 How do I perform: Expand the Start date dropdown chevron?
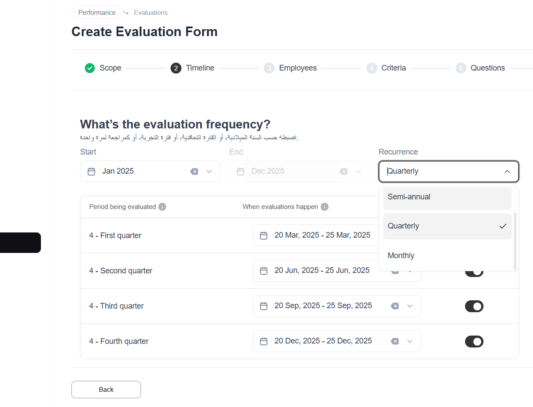click(209, 172)
